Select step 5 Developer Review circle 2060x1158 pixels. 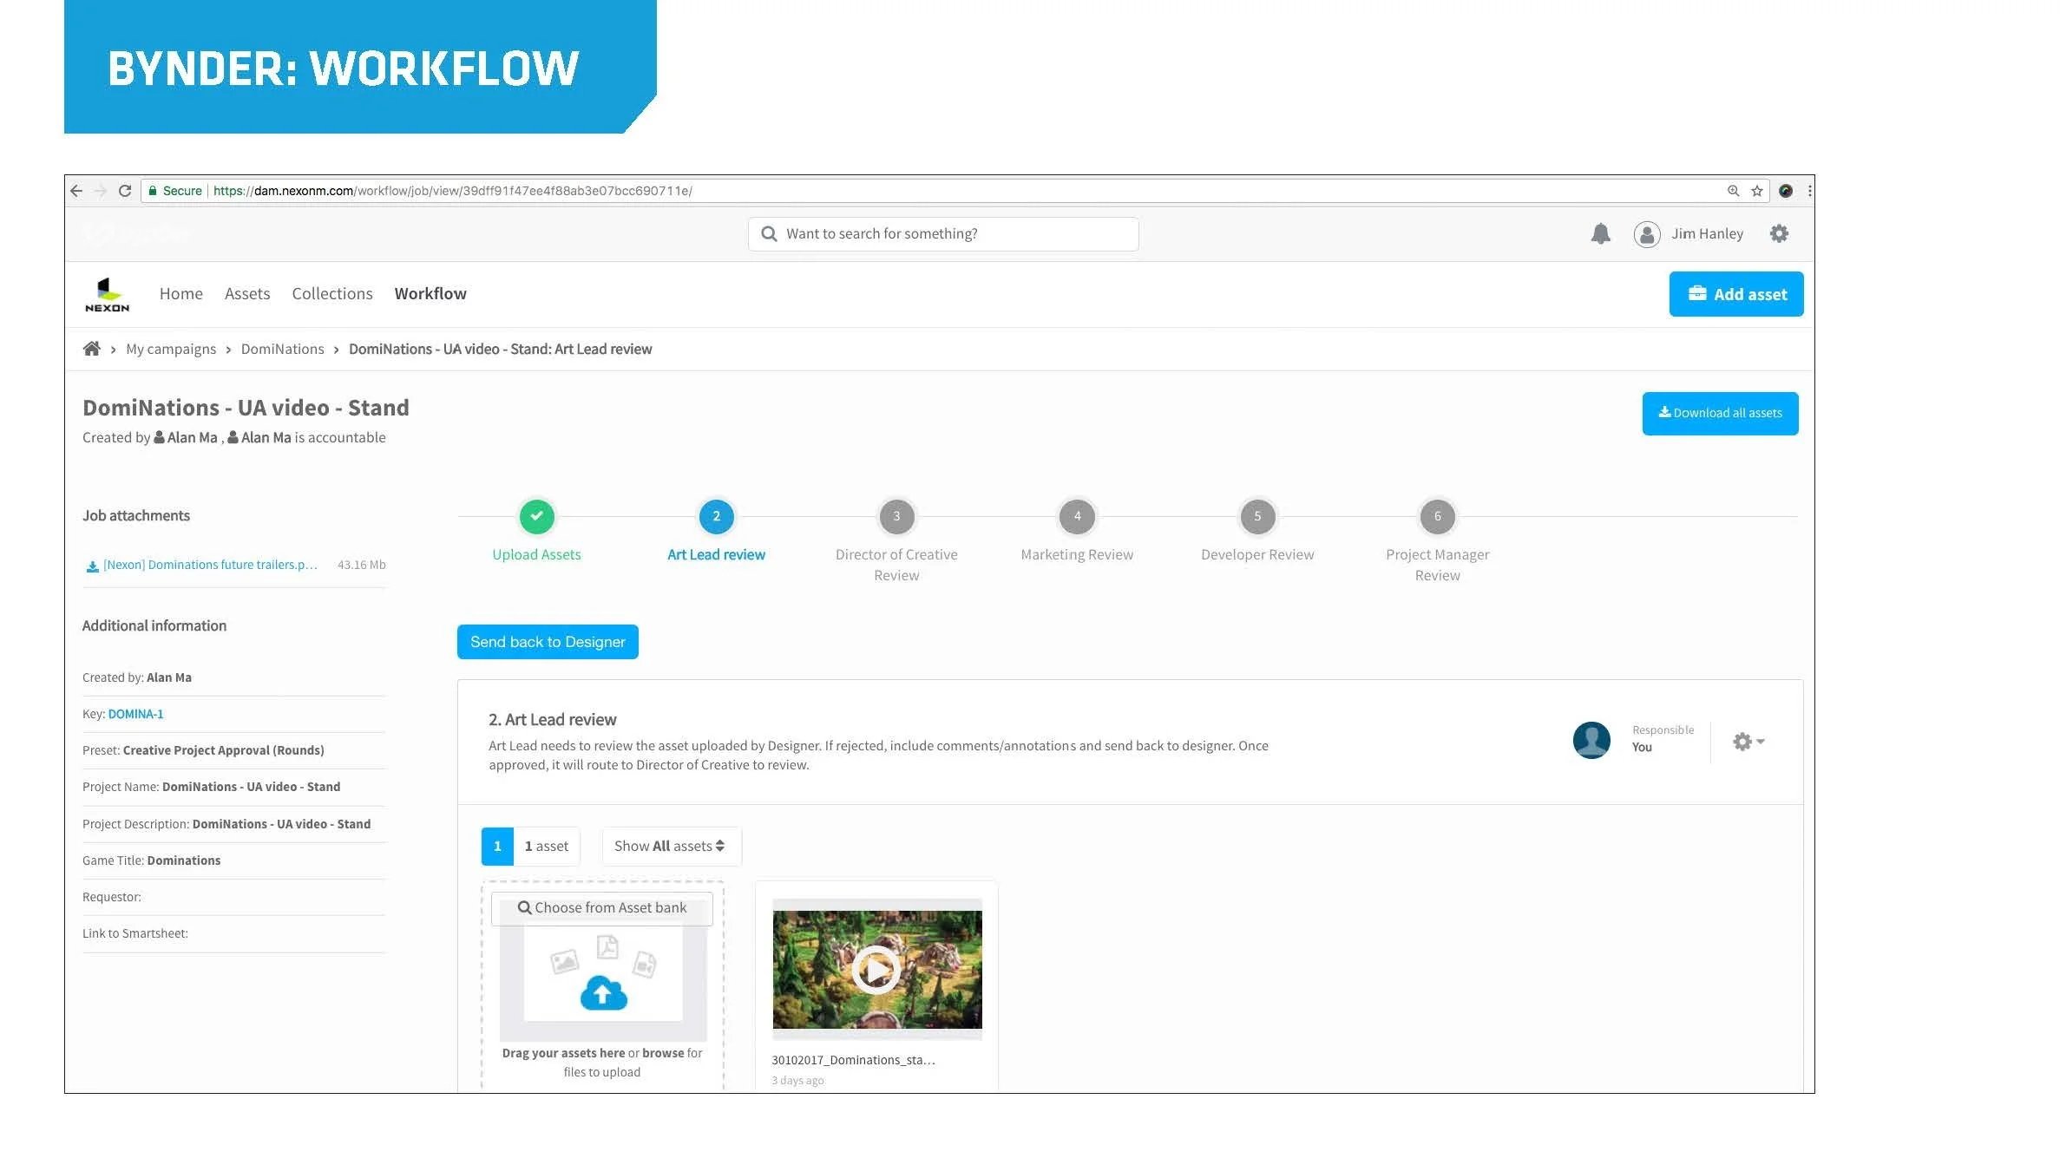coord(1257,516)
